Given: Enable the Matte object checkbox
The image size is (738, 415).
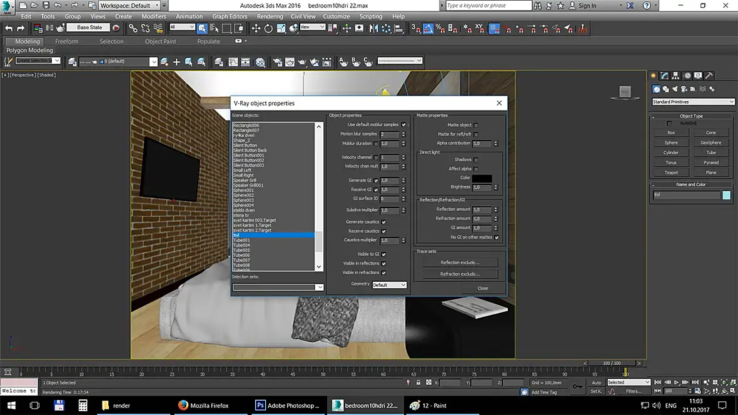Looking at the screenshot, I should 476,125.
